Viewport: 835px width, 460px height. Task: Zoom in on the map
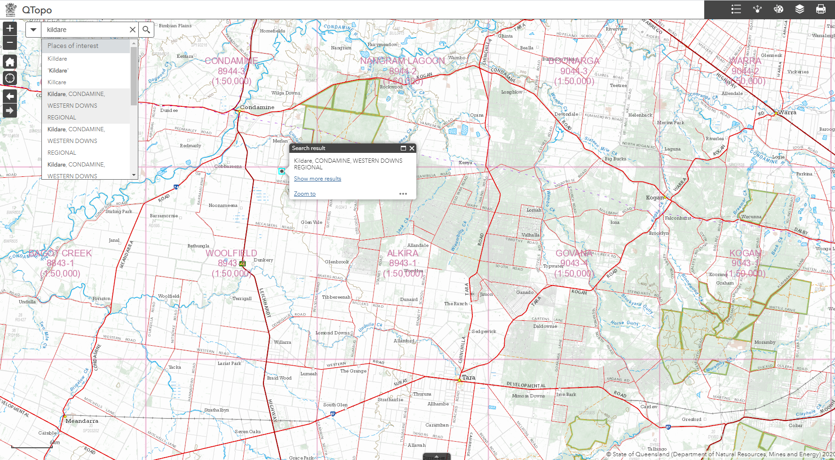tap(9, 28)
